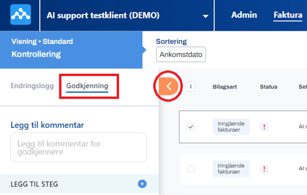The image size is (307, 195).
Task: Switch to the Endringslogg tab
Action: 32,86
